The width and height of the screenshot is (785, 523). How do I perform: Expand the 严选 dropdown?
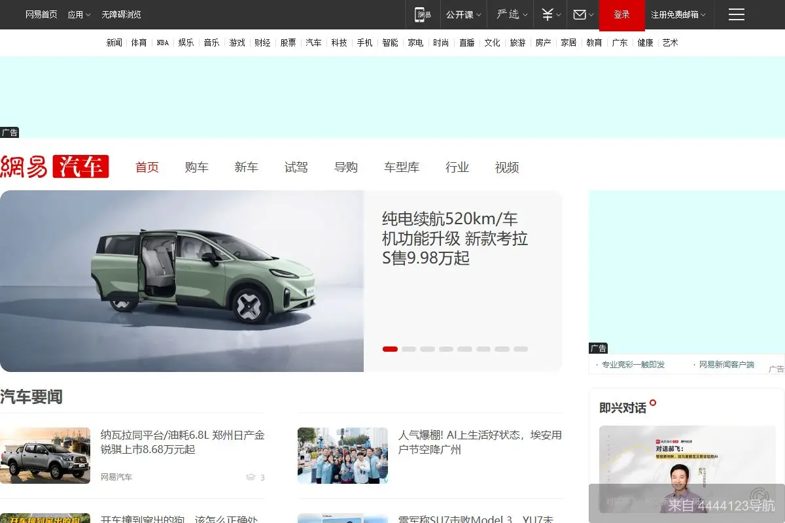(x=508, y=14)
